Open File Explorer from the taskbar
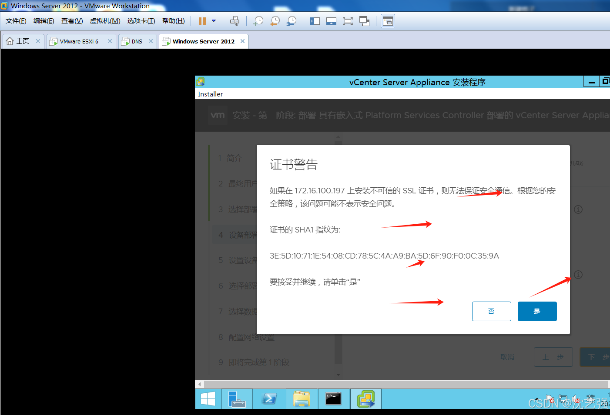 302,399
